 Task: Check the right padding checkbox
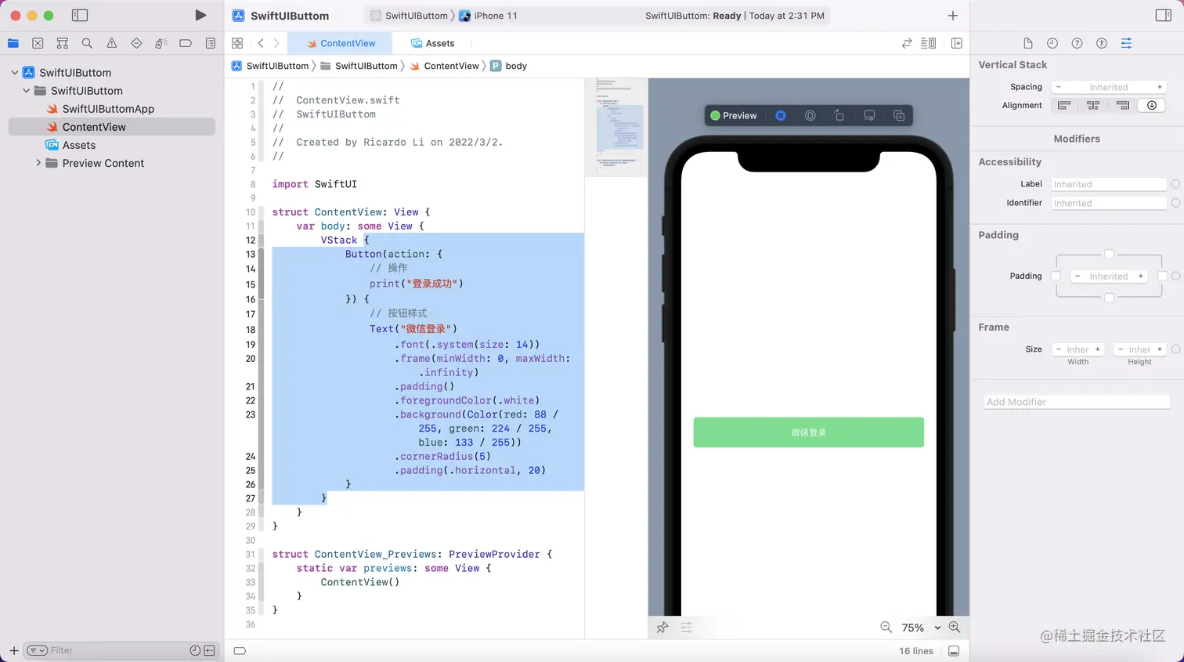pos(1162,276)
